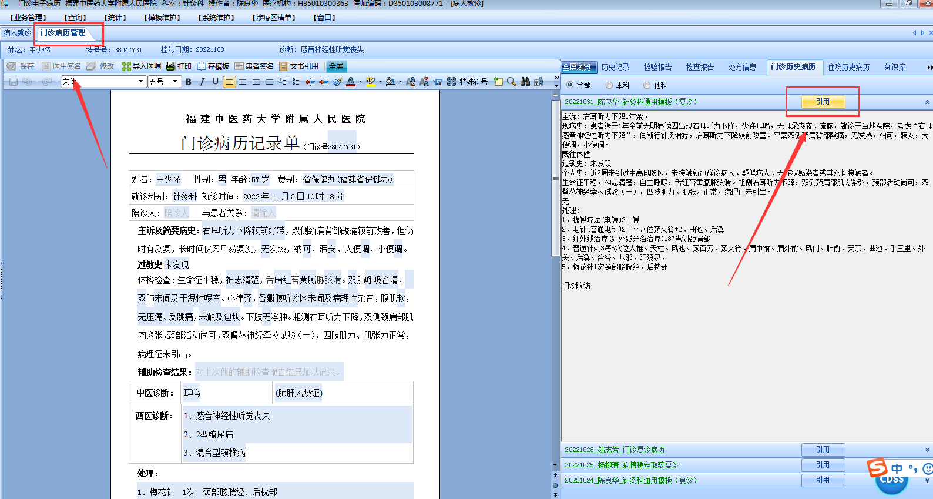The image size is (933, 499).
Task: Apply bullet list formatting
Action: pyautogui.click(x=297, y=82)
